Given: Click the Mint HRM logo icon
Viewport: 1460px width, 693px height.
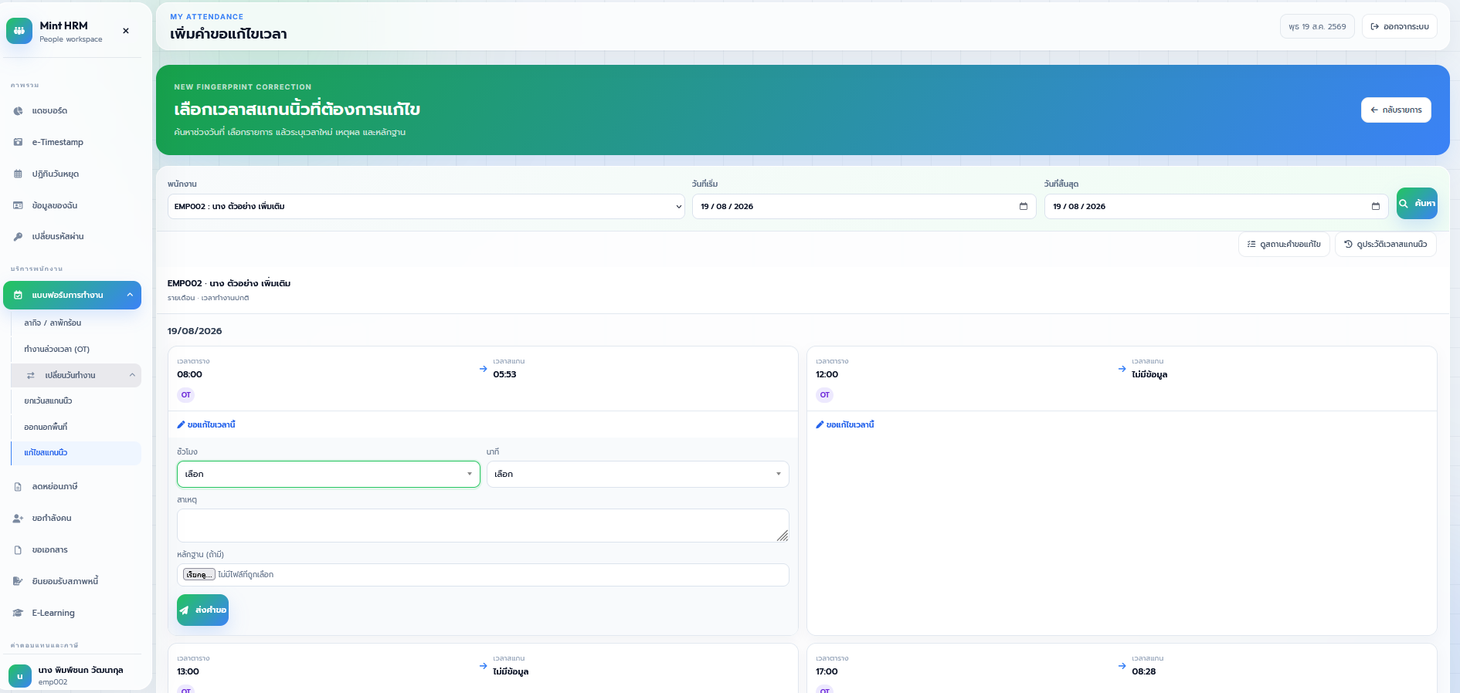Looking at the screenshot, I should (x=19, y=31).
